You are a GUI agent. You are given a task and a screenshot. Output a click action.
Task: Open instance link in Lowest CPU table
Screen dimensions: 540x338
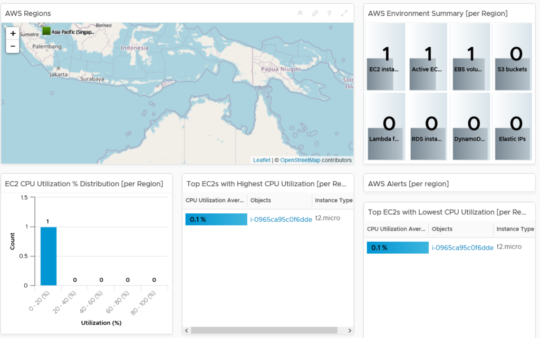pos(462,247)
